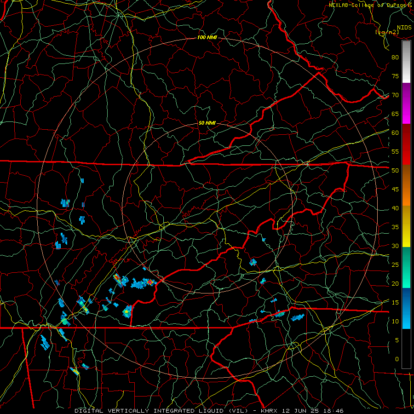This screenshot has width=414, height=414.
Task: Select the purple-magenta segment of the color bar
Action: 406,103
